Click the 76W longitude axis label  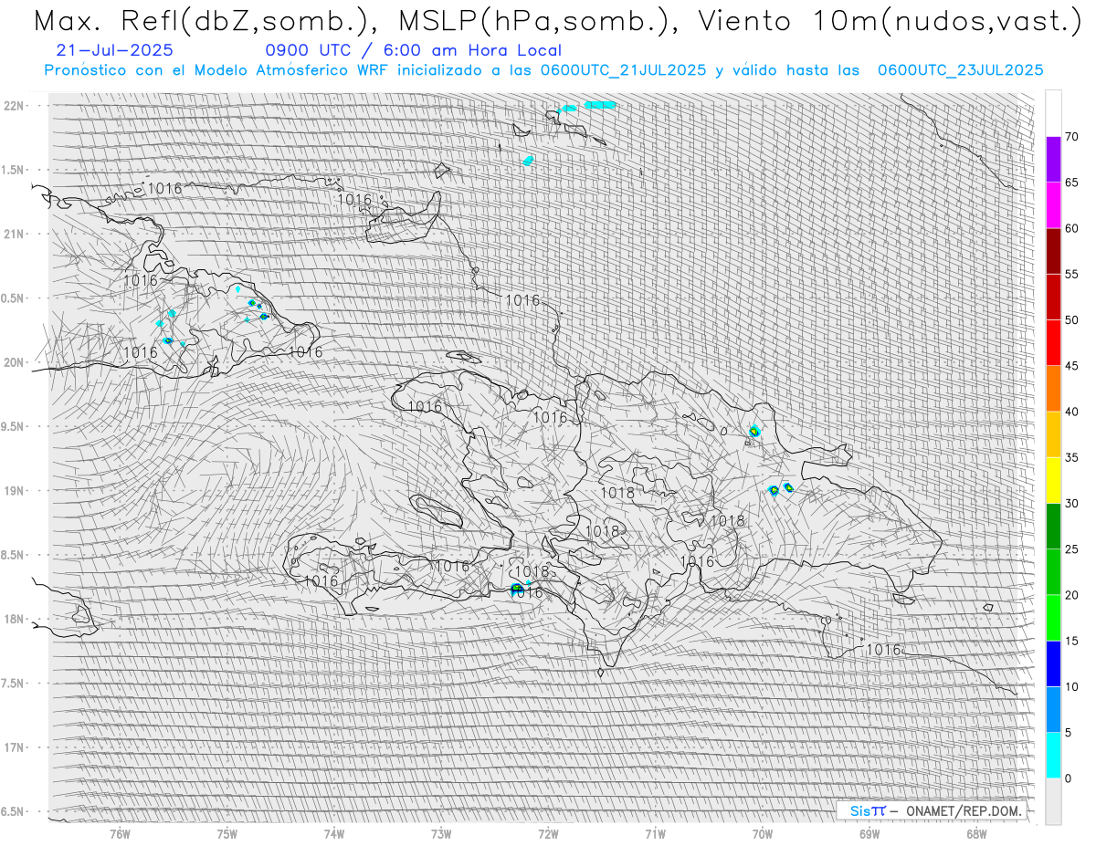tap(120, 833)
